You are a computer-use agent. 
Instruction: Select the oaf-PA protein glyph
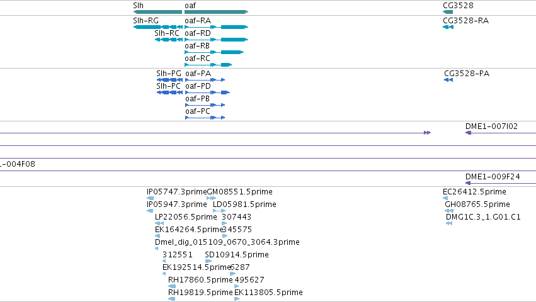point(205,80)
